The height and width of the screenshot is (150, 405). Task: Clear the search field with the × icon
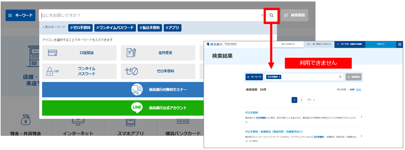[262, 15]
